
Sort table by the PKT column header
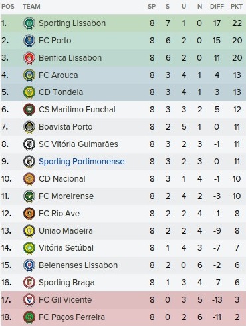point(237,7)
